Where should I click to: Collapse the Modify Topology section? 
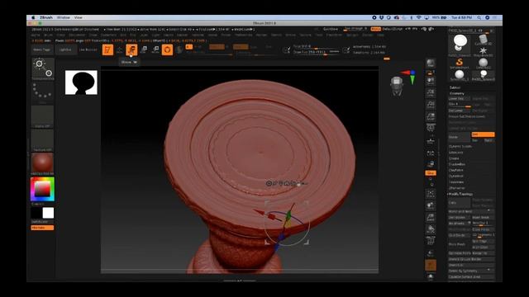coord(460,194)
